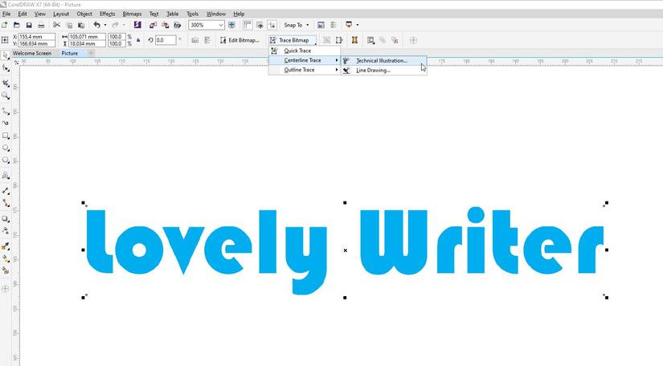This screenshot has height=366, width=663.
Task: Select the Crop tool
Action: pyautogui.click(x=6, y=83)
